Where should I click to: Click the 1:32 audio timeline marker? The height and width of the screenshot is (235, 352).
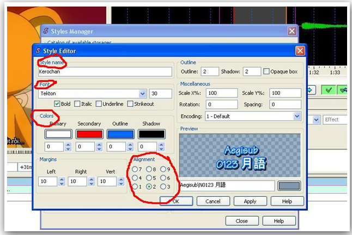click(314, 73)
